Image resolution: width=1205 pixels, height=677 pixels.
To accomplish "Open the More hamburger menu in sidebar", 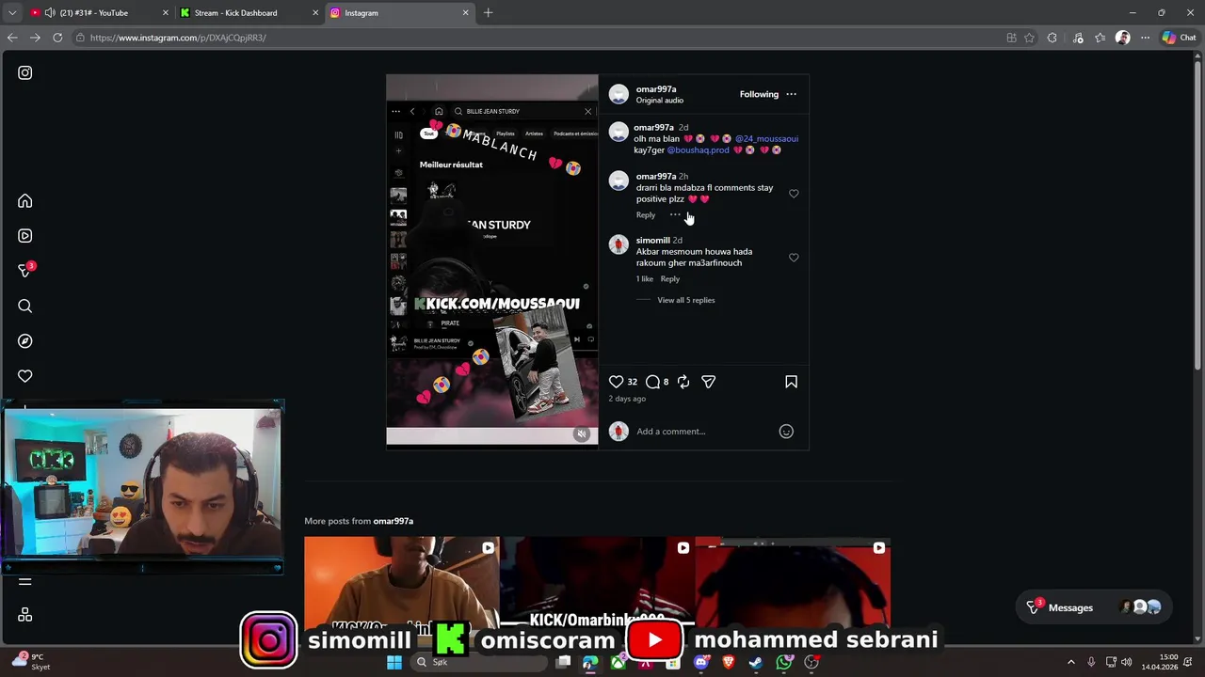I will click(25, 581).
